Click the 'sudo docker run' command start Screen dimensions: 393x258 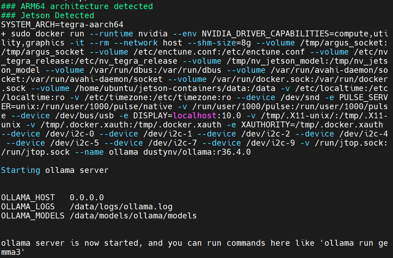(x=48, y=34)
